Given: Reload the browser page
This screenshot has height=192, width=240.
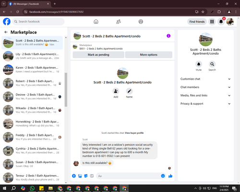Looking at the screenshot, I should point(18,12).
